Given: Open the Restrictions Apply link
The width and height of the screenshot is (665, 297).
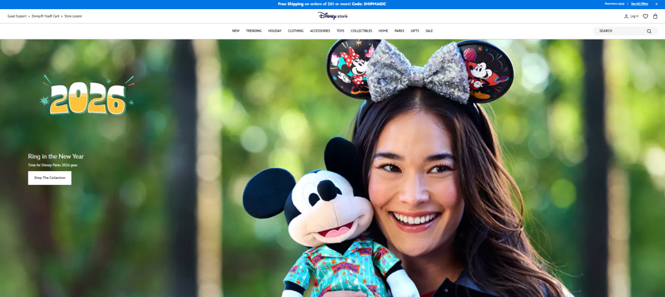Looking at the screenshot, I should point(614,4).
